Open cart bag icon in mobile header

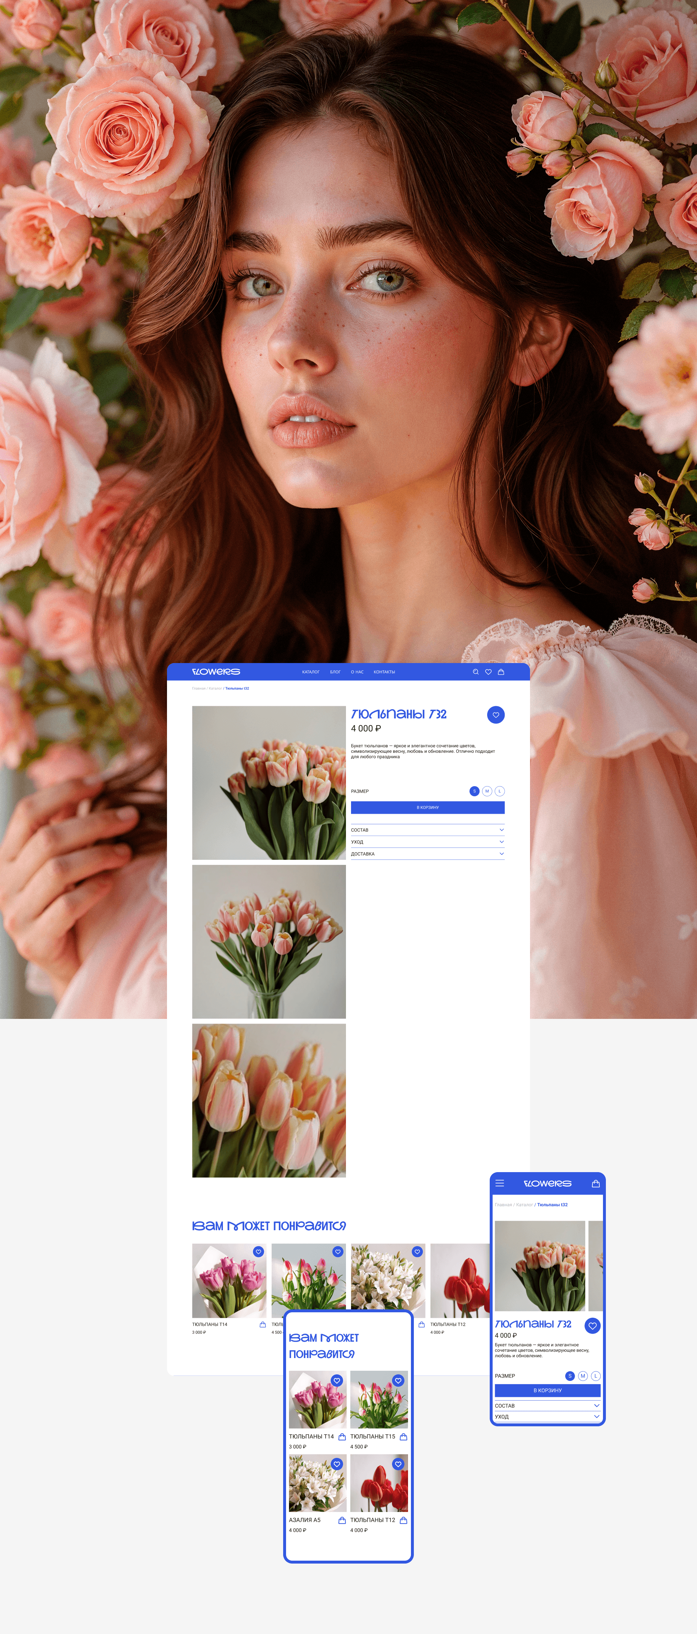point(595,1183)
